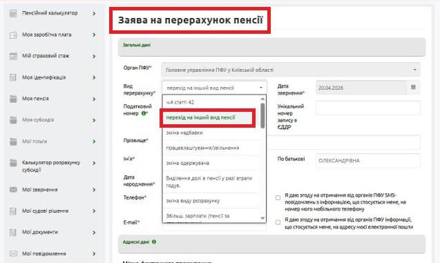
Task: Toggle the Вид перерахунку dropdown field
Action: point(214,88)
